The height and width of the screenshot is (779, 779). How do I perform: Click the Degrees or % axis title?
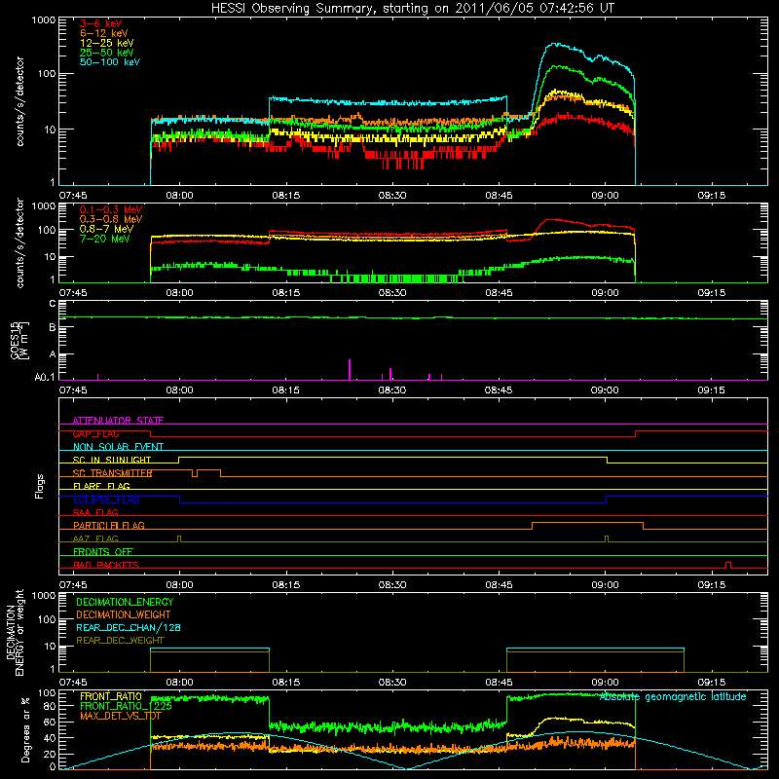tap(25, 730)
